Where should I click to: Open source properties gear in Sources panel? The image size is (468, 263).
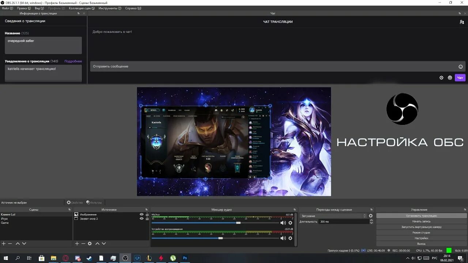pyautogui.click(x=90, y=244)
